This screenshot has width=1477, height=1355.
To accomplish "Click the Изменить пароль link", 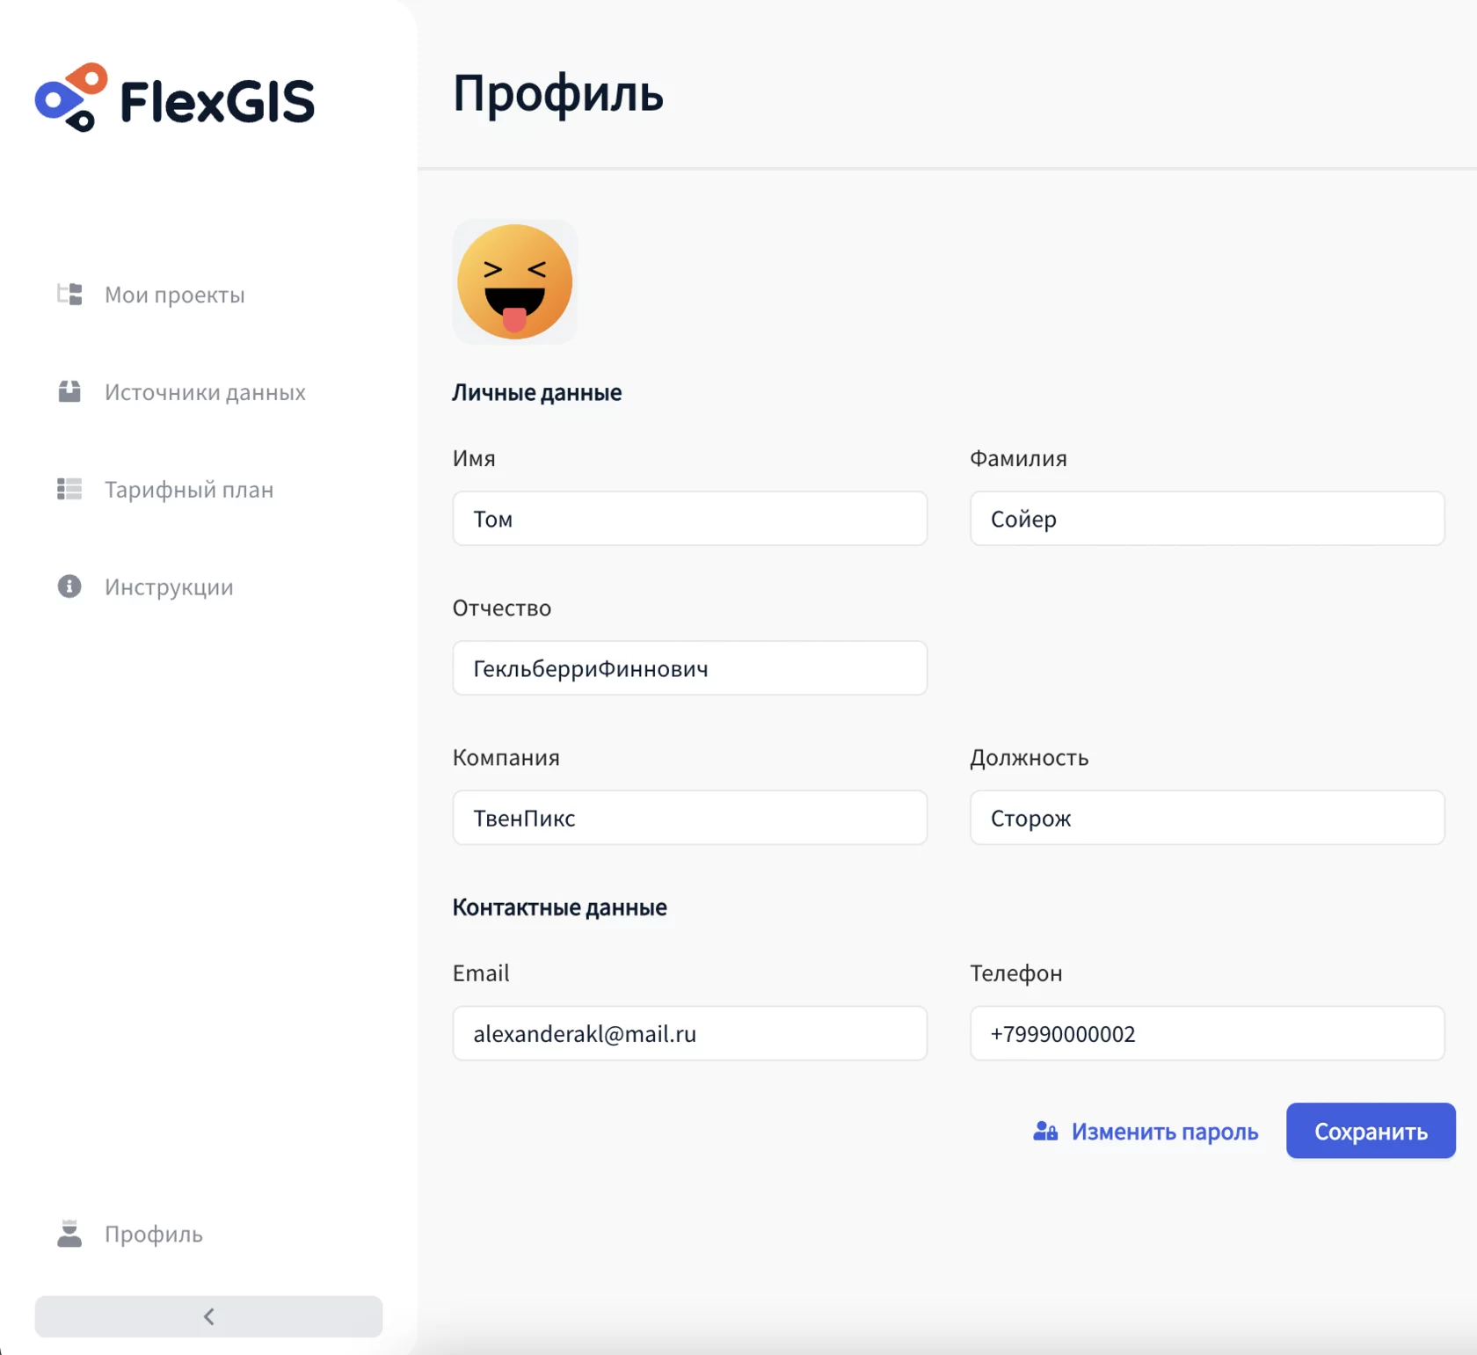I will pyautogui.click(x=1164, y=1132).
